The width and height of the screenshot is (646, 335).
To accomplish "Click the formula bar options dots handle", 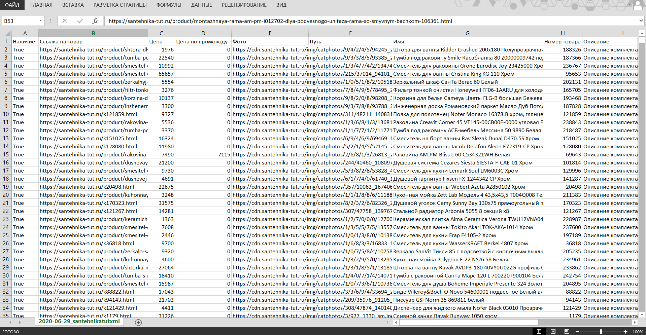I will 51,21.
